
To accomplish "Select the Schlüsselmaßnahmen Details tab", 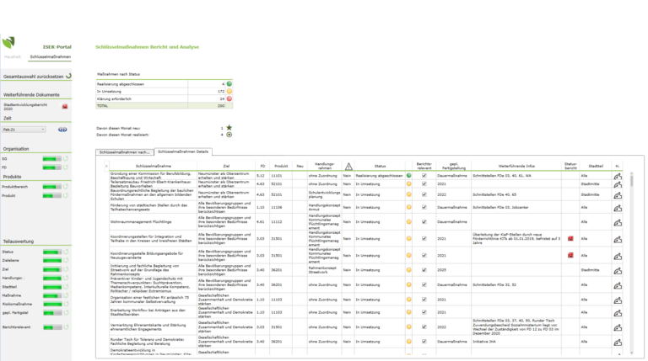I will click(x=183, y=151).
